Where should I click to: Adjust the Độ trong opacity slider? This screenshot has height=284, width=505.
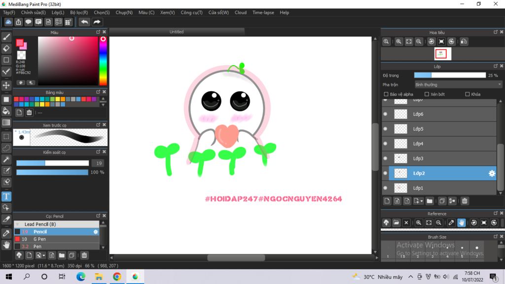pos(450,75)
